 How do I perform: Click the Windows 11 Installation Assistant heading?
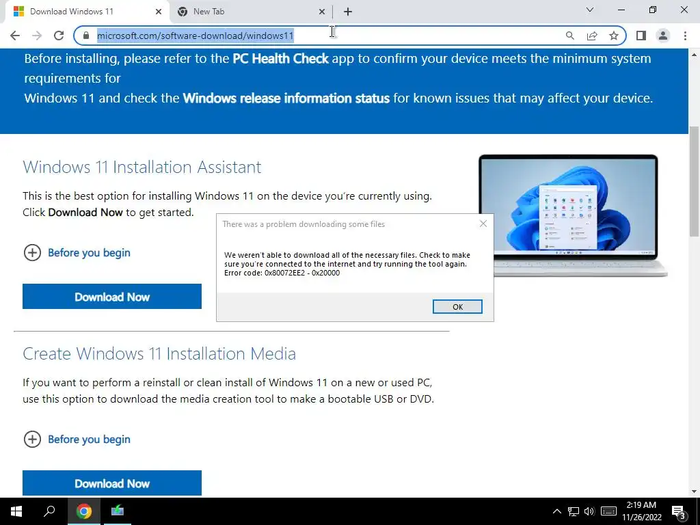coord(142,167)
